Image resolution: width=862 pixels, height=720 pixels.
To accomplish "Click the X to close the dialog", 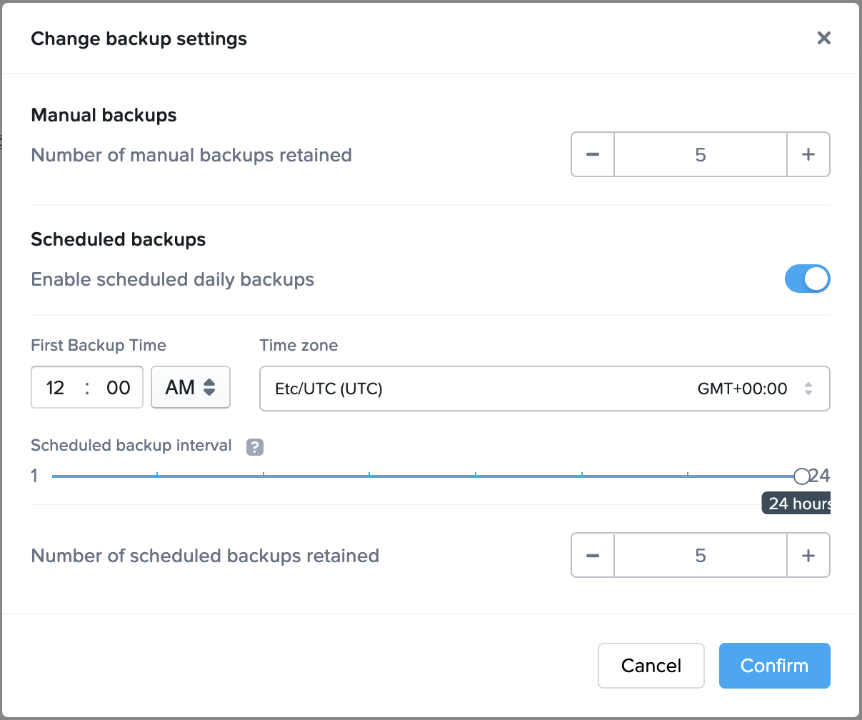I will (824, 38).
